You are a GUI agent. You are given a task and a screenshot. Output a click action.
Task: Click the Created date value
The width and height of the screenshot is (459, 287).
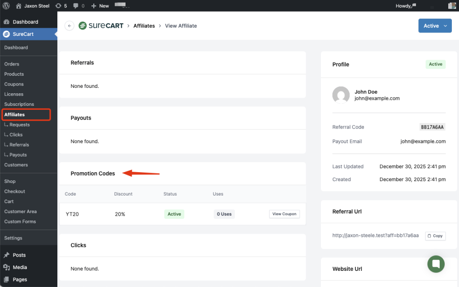(412, 179)
